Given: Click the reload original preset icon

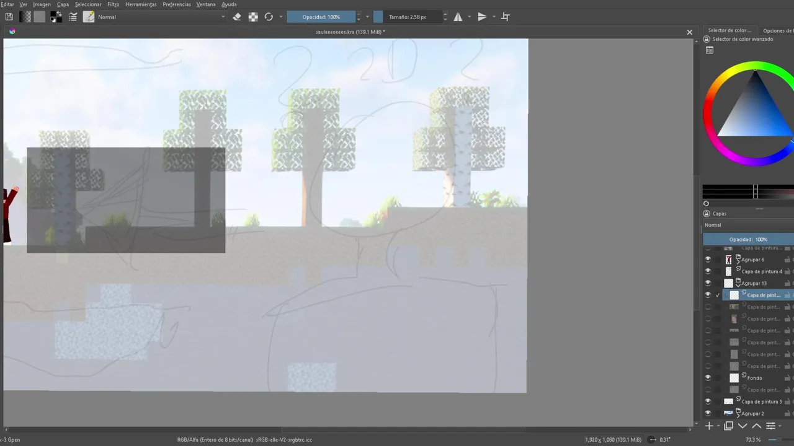Looking at the screenshot, I should pos(269,17).
